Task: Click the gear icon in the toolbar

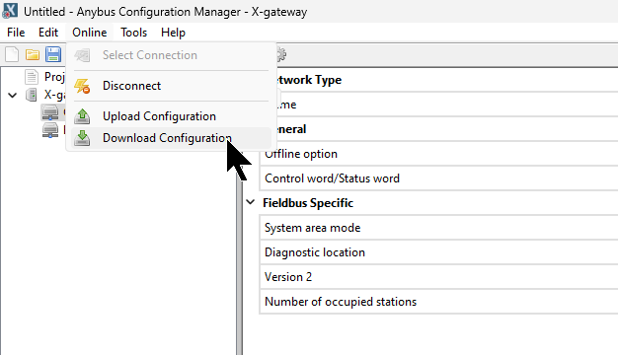Action: [x=281, y=54]
